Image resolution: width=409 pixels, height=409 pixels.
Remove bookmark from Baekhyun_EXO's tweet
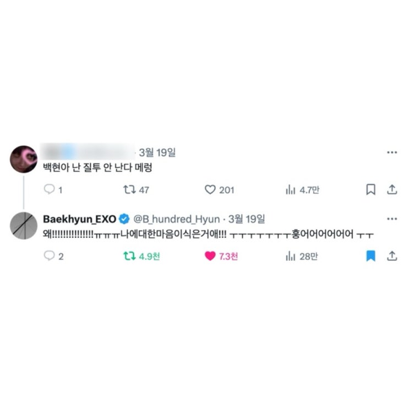[x=370, y=256]
